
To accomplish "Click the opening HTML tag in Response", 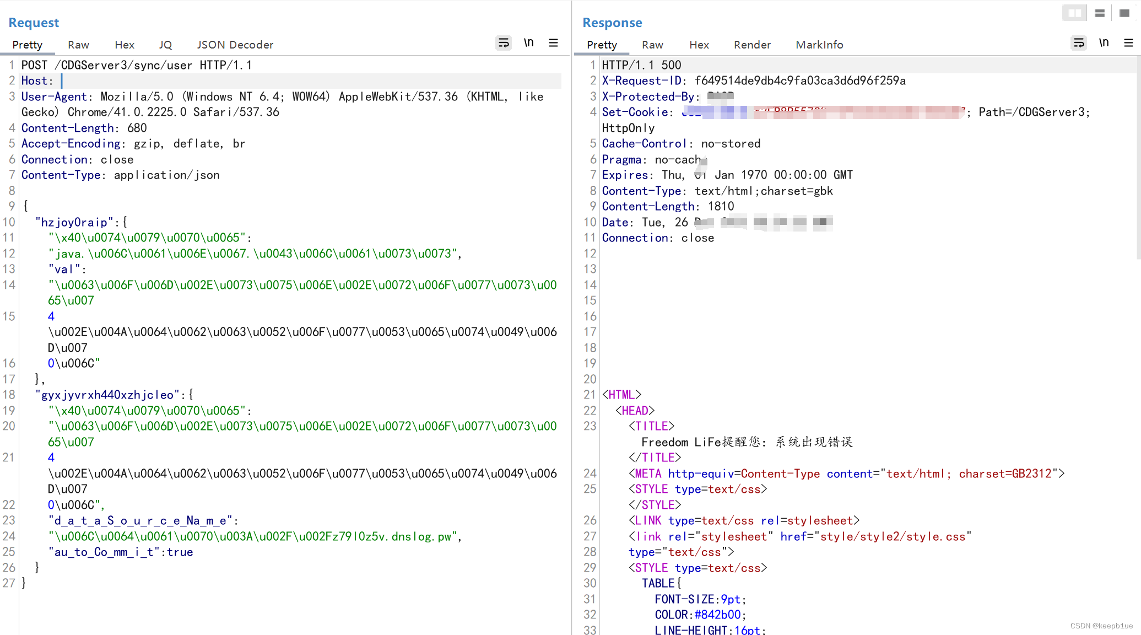I will click(621, 395).
